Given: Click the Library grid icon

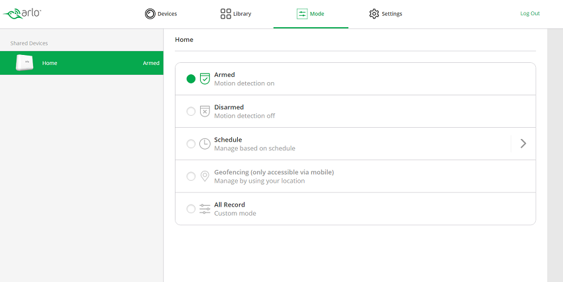Looking at the screenshot, I should pyautogui.click(x=225, y=14).
